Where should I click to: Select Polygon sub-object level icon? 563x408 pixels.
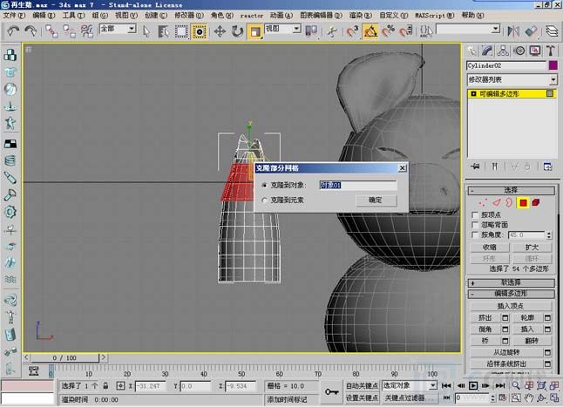[x=523, y=203]
